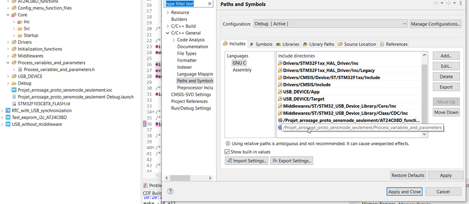Viewport: 469px width, 204px height.
Task: Click the Test_eeprom_i2c_AT24C08D project icon
Action: click(8, 117)
